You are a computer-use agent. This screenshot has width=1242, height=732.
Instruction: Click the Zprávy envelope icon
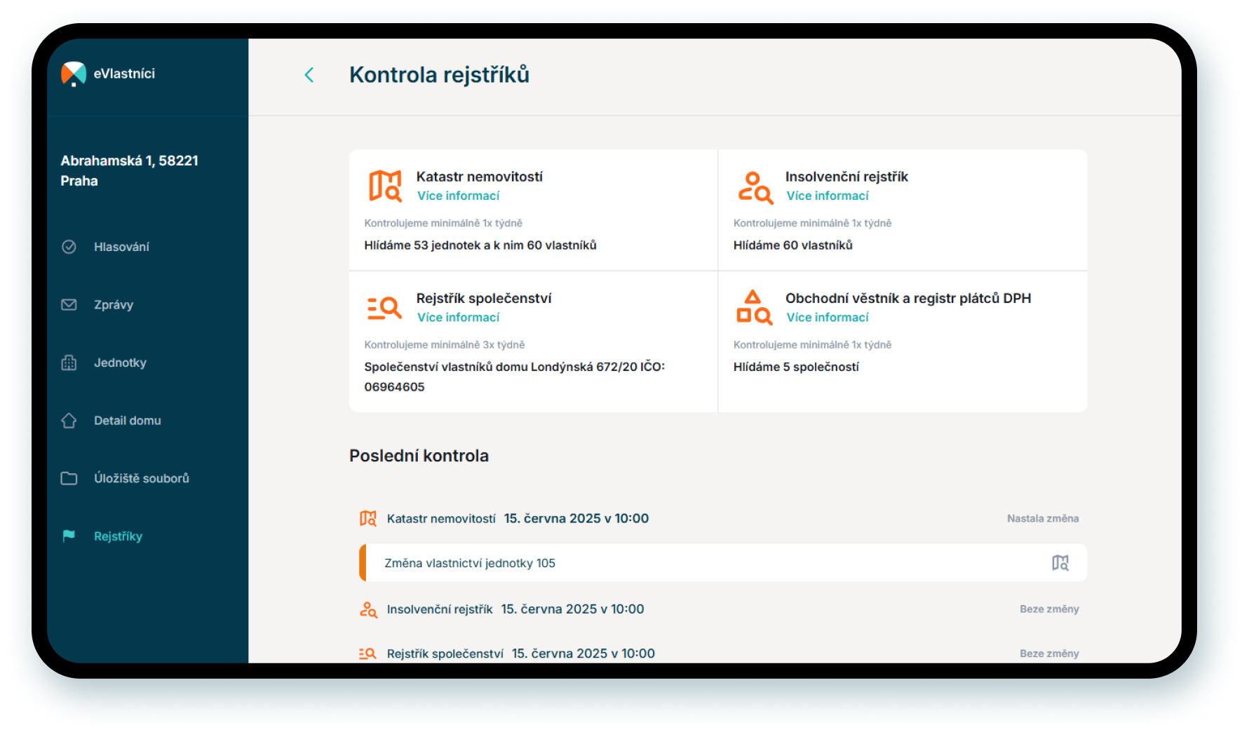point(69,304)
